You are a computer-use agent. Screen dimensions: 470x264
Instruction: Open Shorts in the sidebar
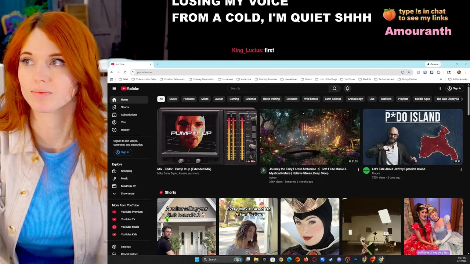coord(130,107)
